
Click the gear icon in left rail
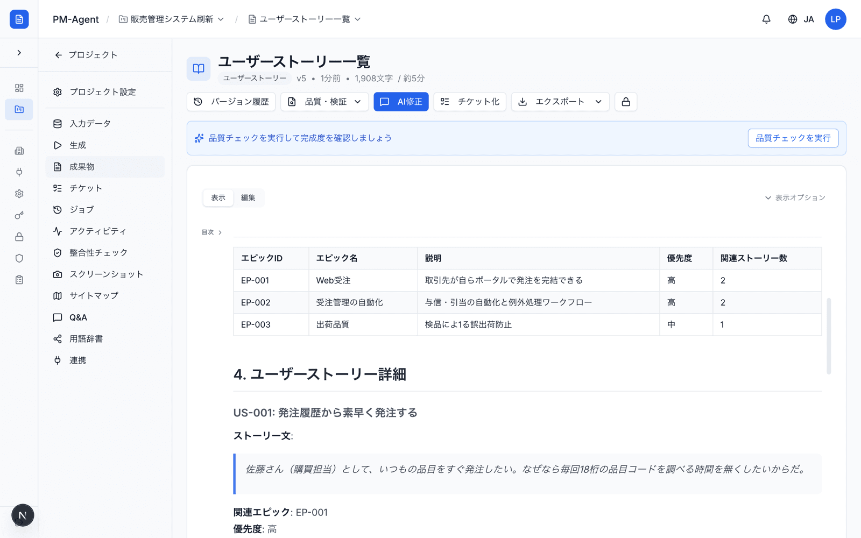click(19, 194)
